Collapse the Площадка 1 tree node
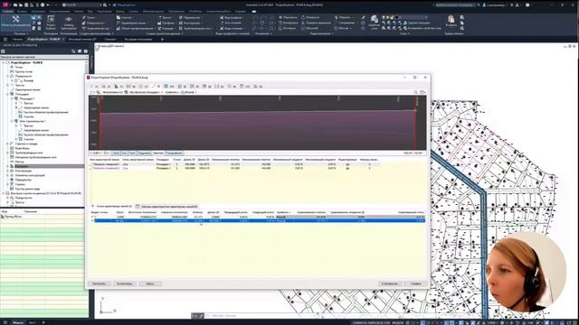This screenshot has height=325, width=579. click(x=12, y=98)
